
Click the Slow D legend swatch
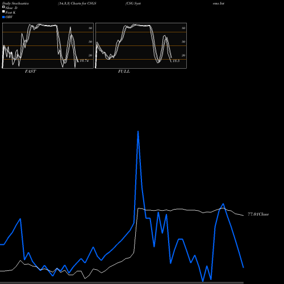3,7
